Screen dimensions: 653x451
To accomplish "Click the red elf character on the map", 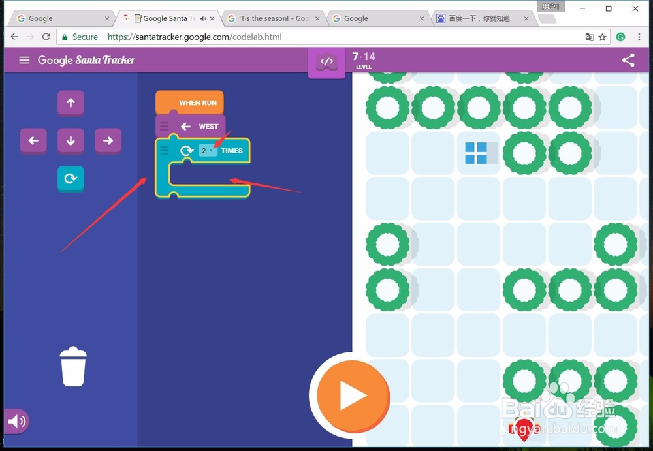I will [x=524, y=429].
